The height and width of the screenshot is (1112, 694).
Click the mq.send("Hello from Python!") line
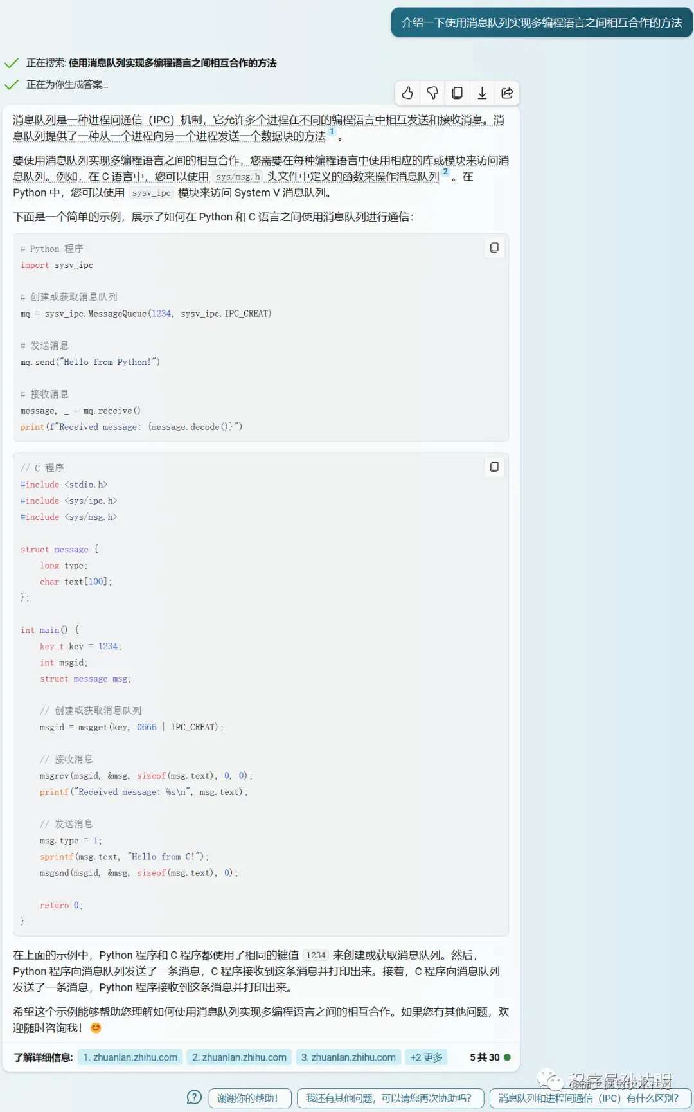tap(90, 362)
